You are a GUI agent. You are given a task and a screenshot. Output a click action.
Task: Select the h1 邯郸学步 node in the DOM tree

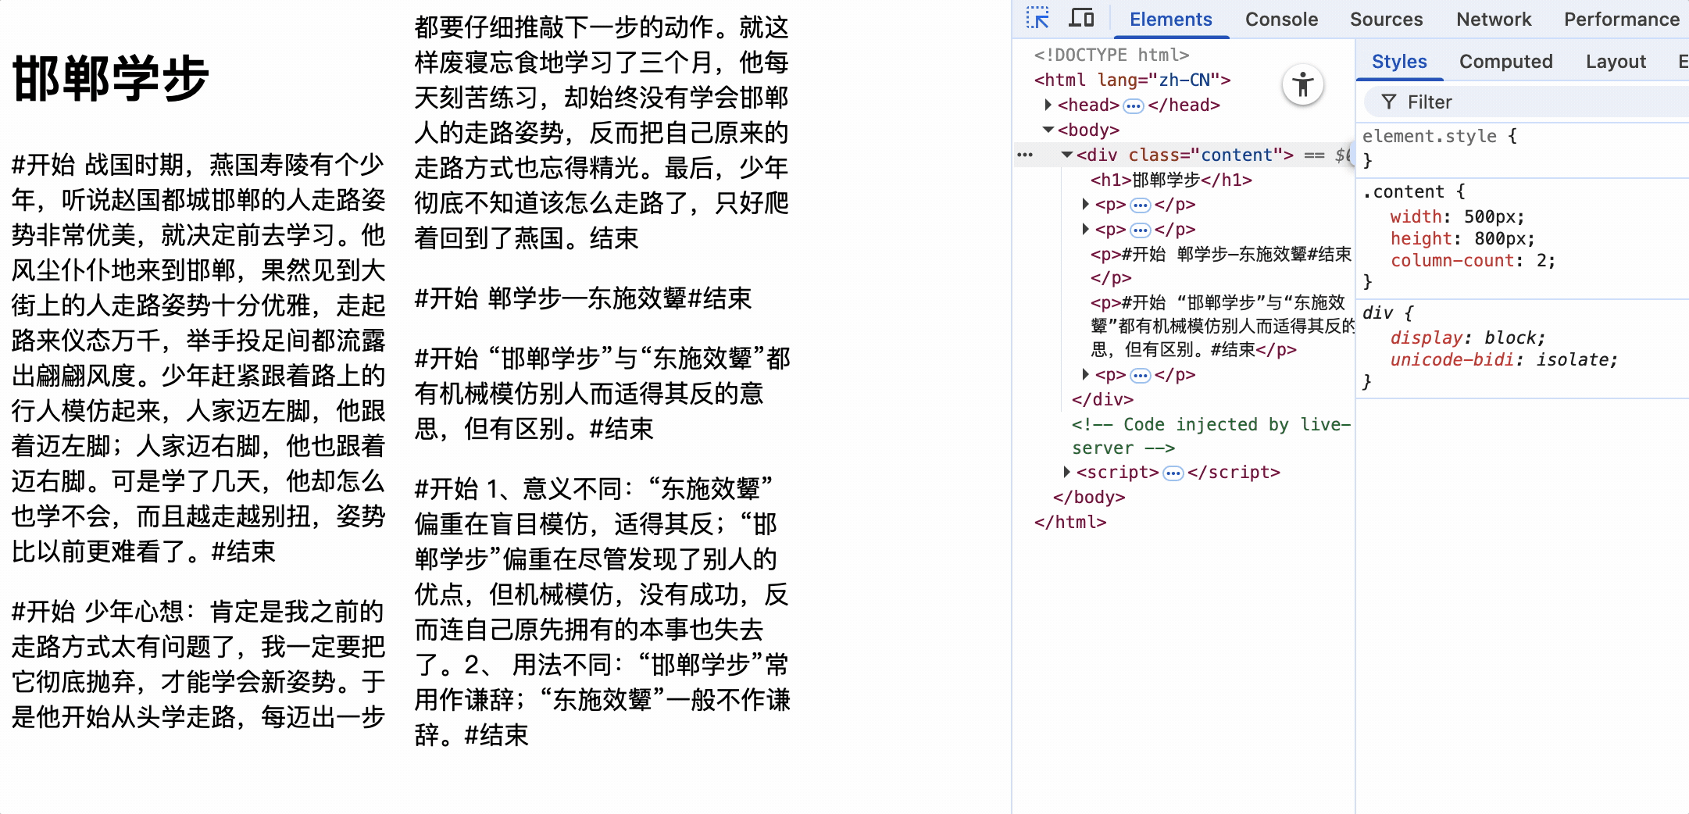point(1171,180)
